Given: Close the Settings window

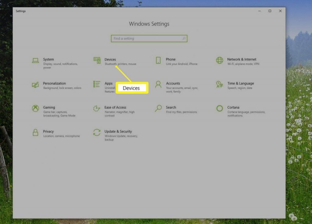Looking at the screenshot, I should (280, 11).
